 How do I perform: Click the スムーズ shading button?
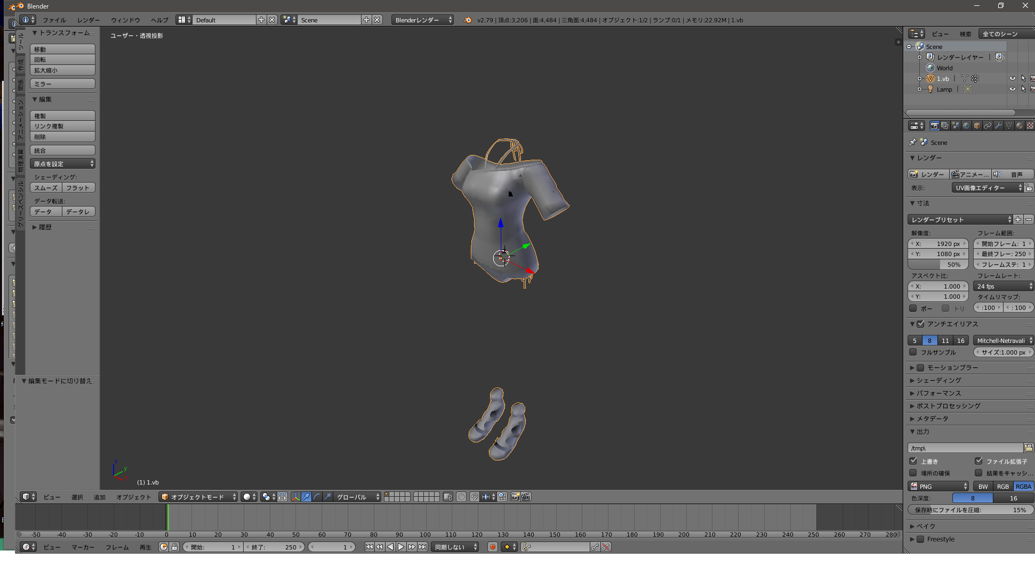(x=46, y=188)
